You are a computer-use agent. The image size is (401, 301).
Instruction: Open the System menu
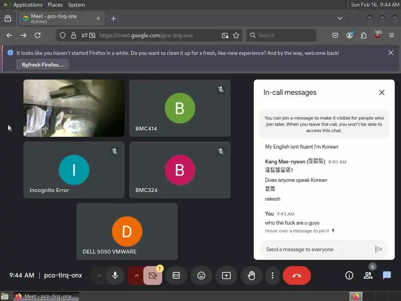coord(76,5)
